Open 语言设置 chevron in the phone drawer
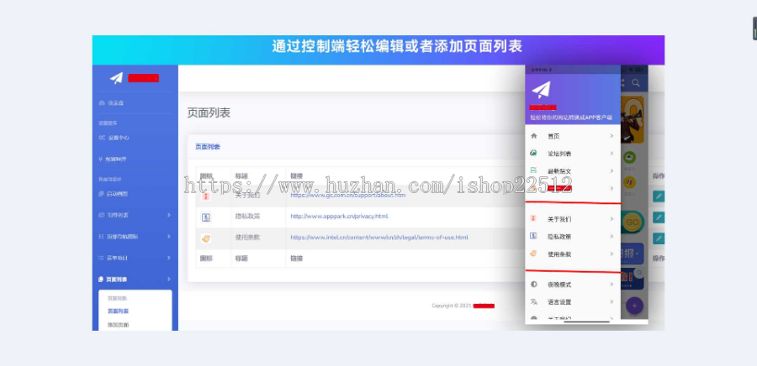Viewport: 757px width, 366px height. [x=611, y=302]
